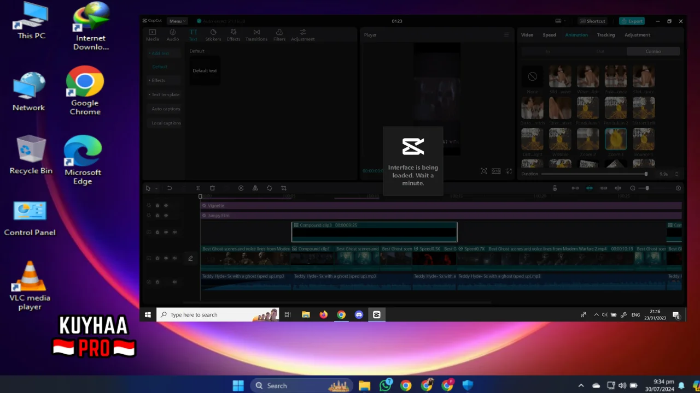Click the timeline zoom slider handle

coord(647,188)
